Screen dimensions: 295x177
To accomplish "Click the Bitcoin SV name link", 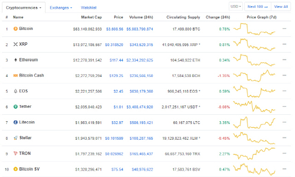I will click(x=29, y=169).
